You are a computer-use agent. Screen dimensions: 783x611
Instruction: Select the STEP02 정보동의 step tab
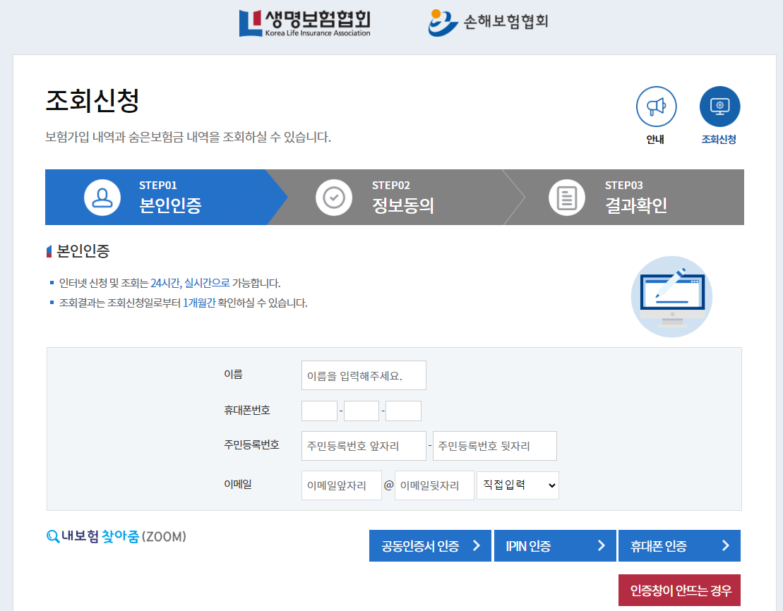coord(396,197)
